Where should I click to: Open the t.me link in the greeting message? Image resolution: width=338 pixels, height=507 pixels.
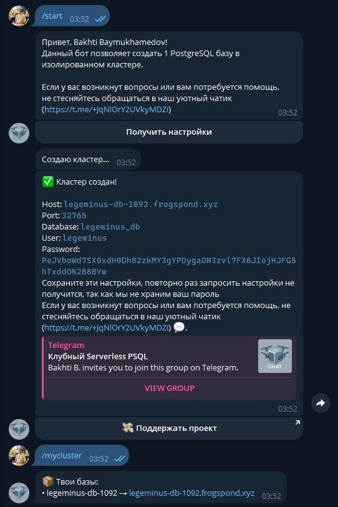tap(107, 109)
